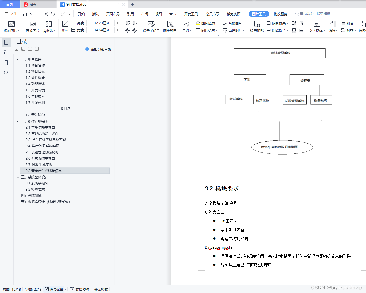The height and width of the screenshot is (293, 366).
Task: Switch to 页面布局 ribbon tab
Action: pyautogui.click(x=113, y=14)
